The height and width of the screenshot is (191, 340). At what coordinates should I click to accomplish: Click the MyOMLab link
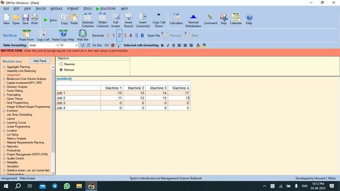point(10,36)
